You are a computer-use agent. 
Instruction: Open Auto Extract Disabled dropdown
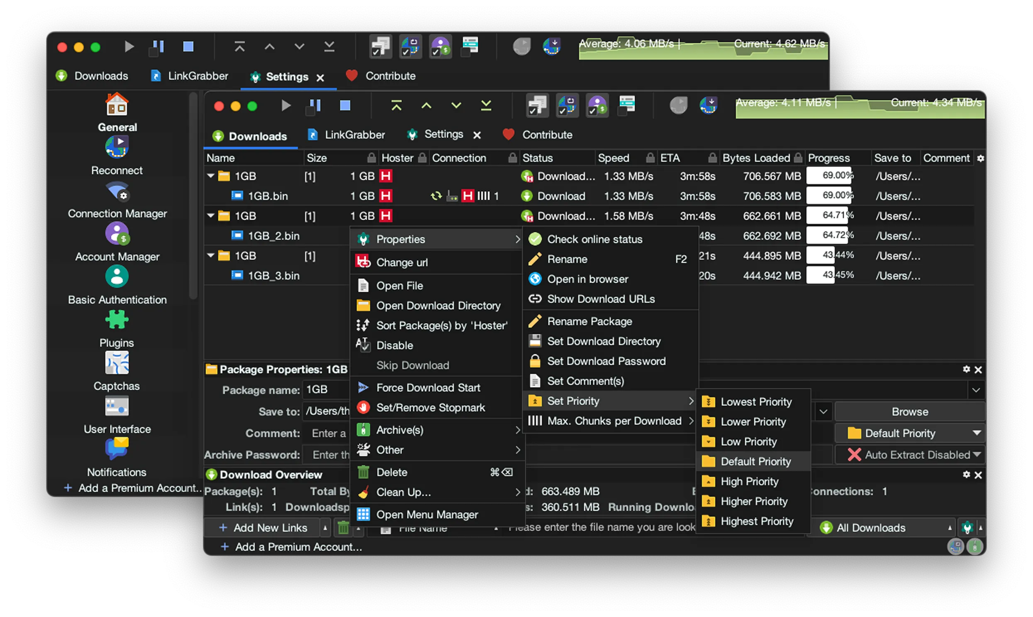pos(909,455)
